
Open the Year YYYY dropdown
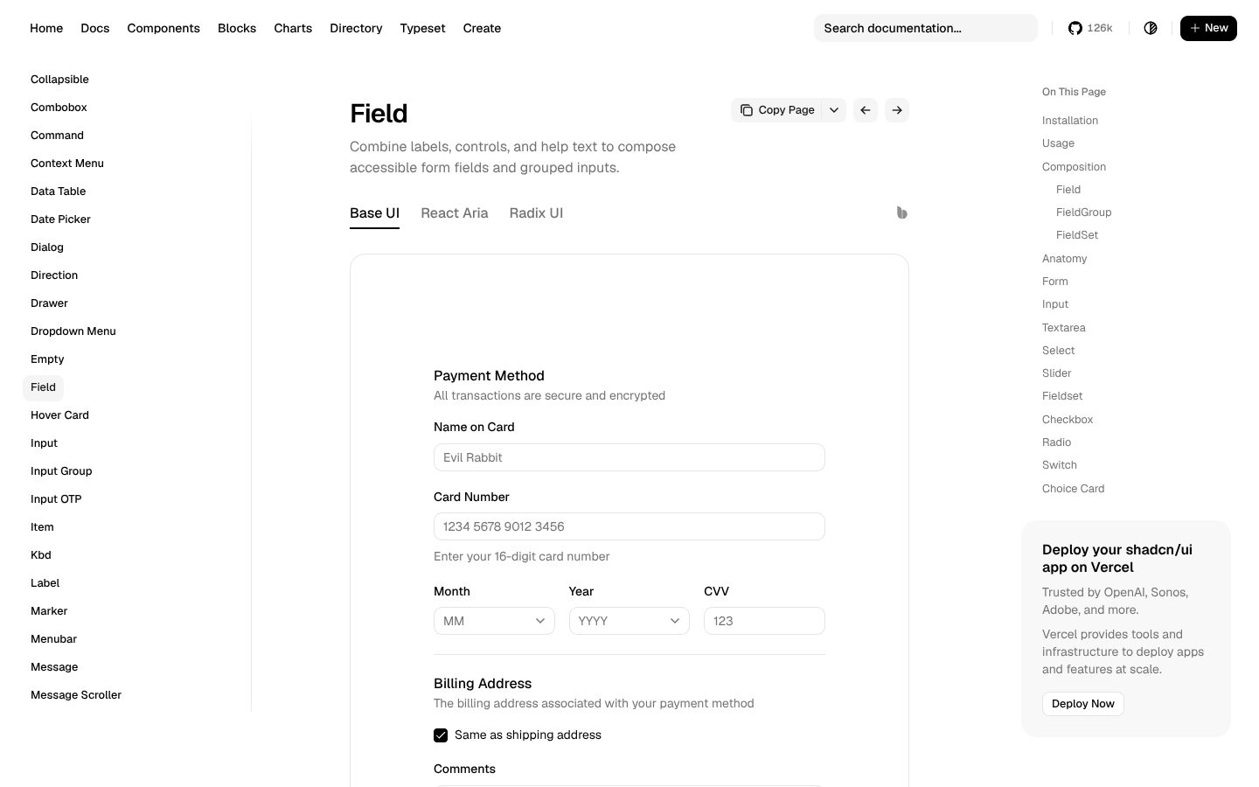[x=629, y=621]
